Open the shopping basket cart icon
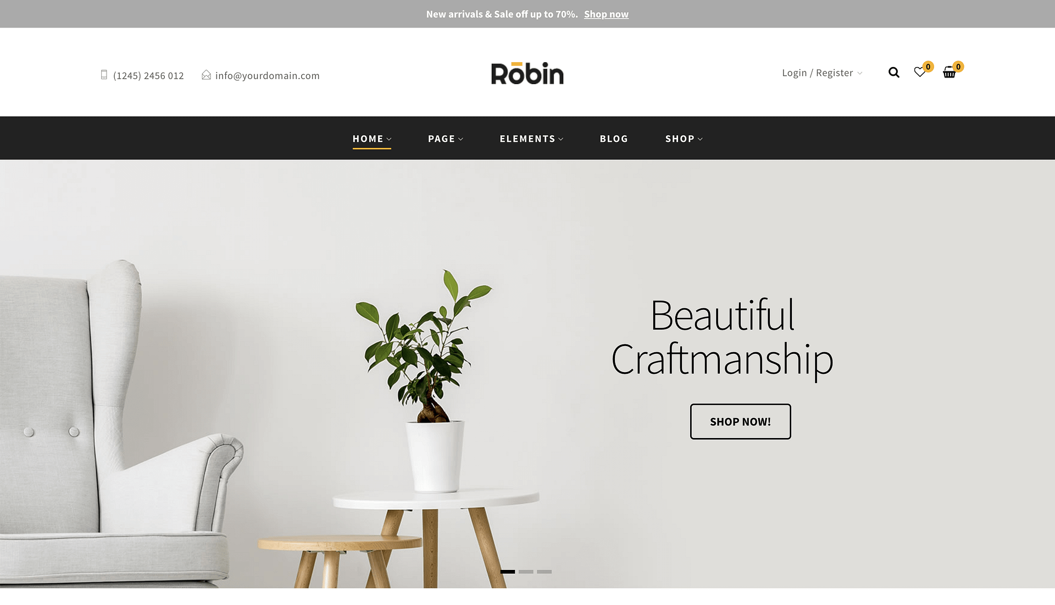This screenshot has height=605, width=1055. (949, 73)
